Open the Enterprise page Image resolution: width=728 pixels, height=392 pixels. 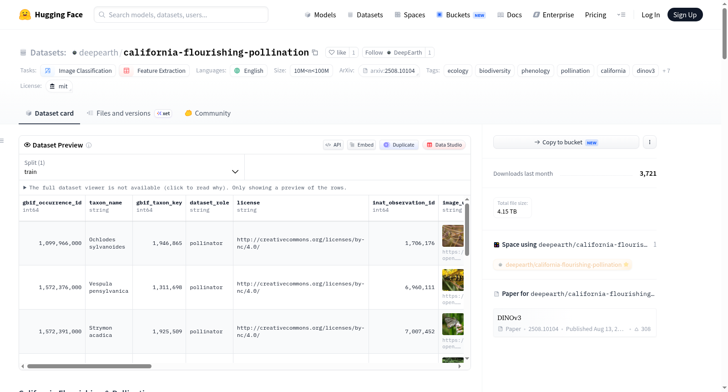point(553,15)
